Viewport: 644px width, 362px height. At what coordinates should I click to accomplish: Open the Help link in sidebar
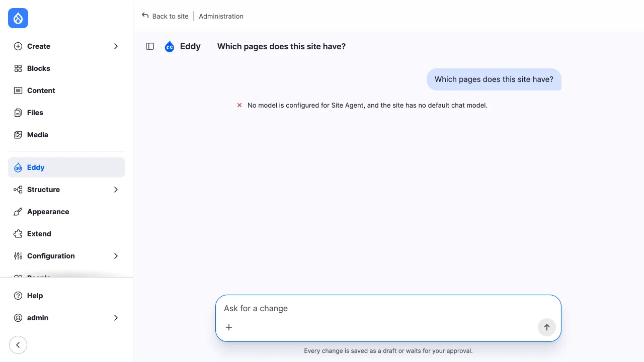[x=66, y=296]
